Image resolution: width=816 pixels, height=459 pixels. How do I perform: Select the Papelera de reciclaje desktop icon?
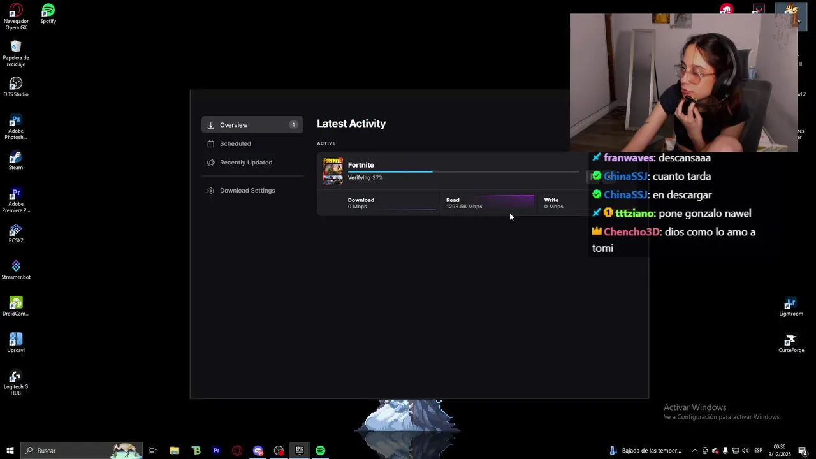pos(16,54)
